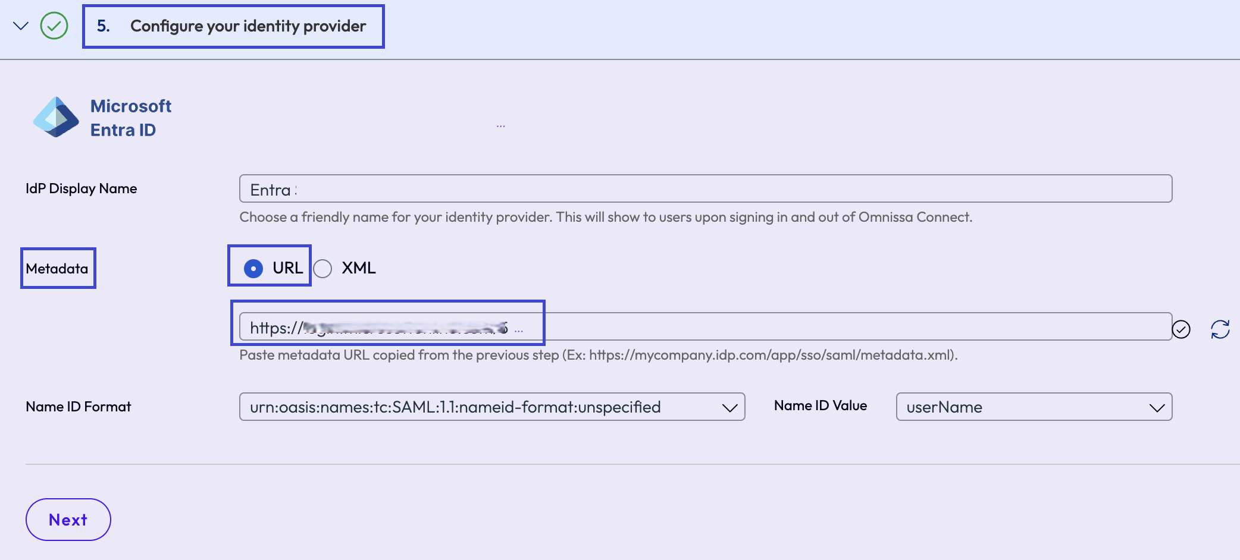Click into the IdP Display Name field
This screenshot has width=1240, height=560.
pos(706,188)
